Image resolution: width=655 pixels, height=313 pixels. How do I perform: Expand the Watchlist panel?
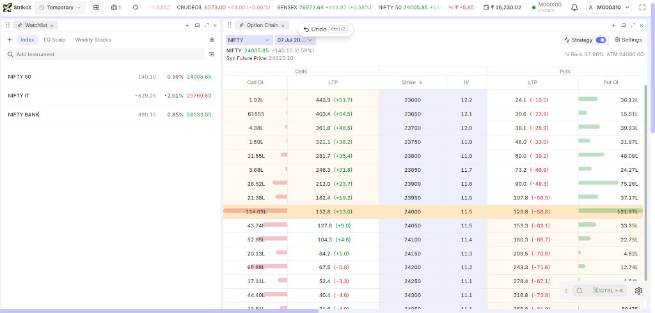pos(207,26)
